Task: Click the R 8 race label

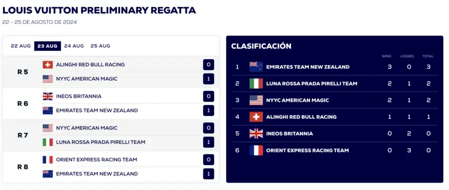Action: tap(22, 167)
